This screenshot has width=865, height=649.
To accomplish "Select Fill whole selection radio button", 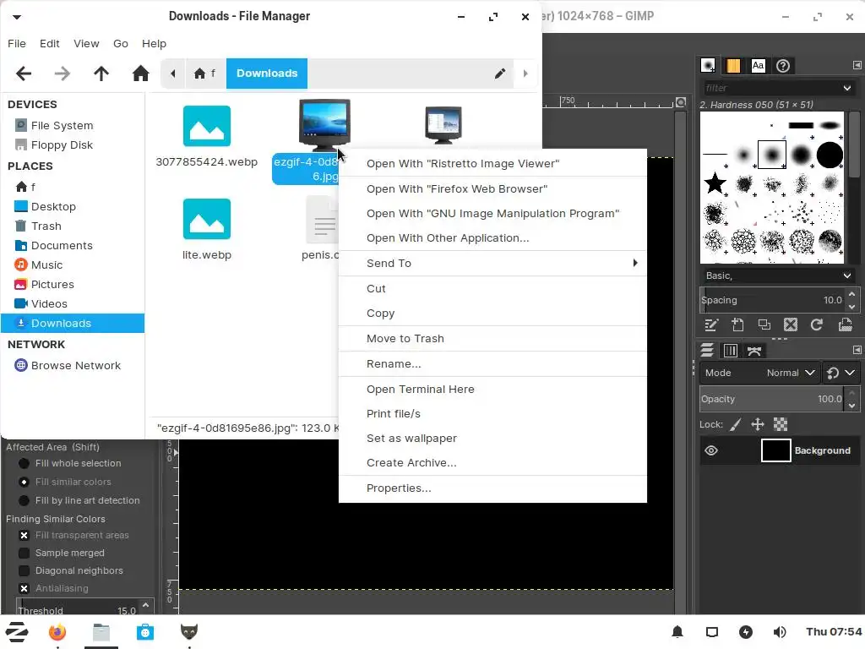I will click(24, 464).
